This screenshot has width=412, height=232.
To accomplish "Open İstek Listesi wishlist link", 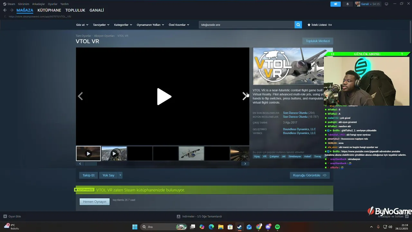I will tap(320, 25).
